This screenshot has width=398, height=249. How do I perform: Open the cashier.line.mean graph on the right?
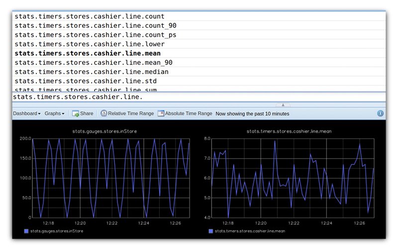(x=293, y=177)
